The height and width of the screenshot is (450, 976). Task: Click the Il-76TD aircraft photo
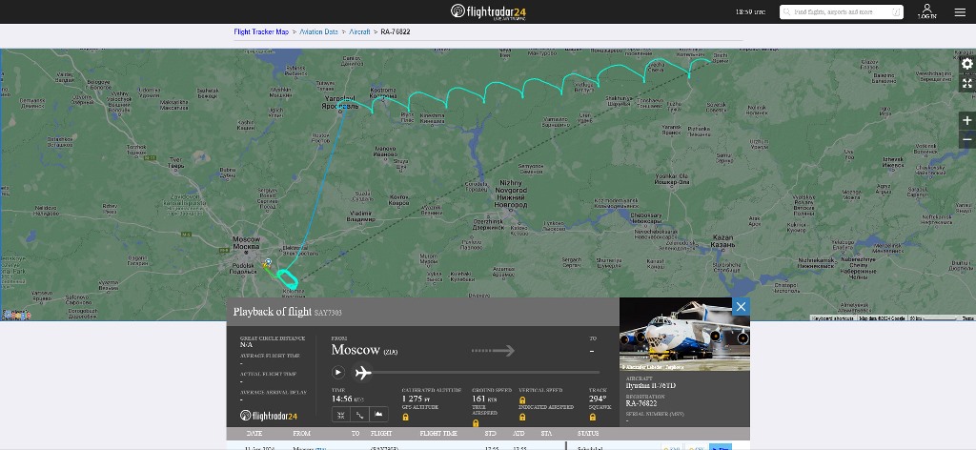click(x=684, y=335)
